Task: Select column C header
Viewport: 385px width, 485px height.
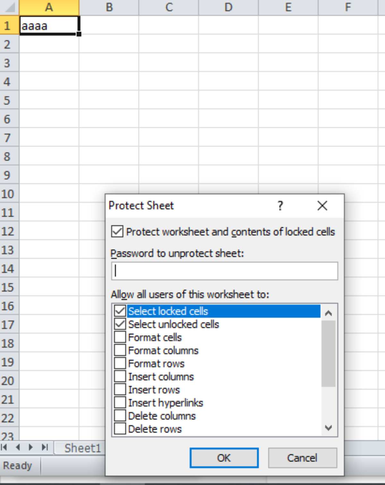Action: pos(169,7)
